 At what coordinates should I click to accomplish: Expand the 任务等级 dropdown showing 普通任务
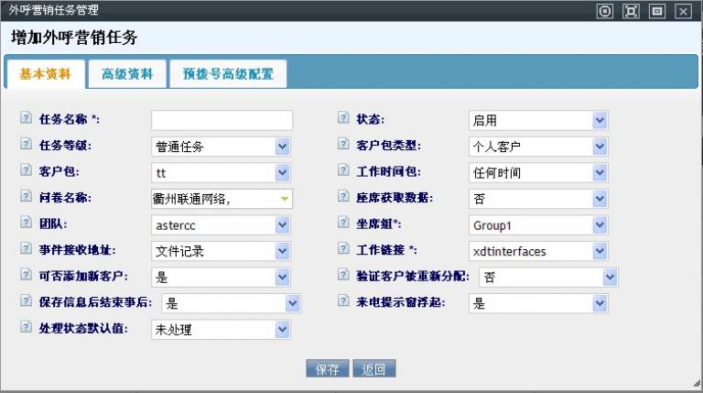coord(282,147)
